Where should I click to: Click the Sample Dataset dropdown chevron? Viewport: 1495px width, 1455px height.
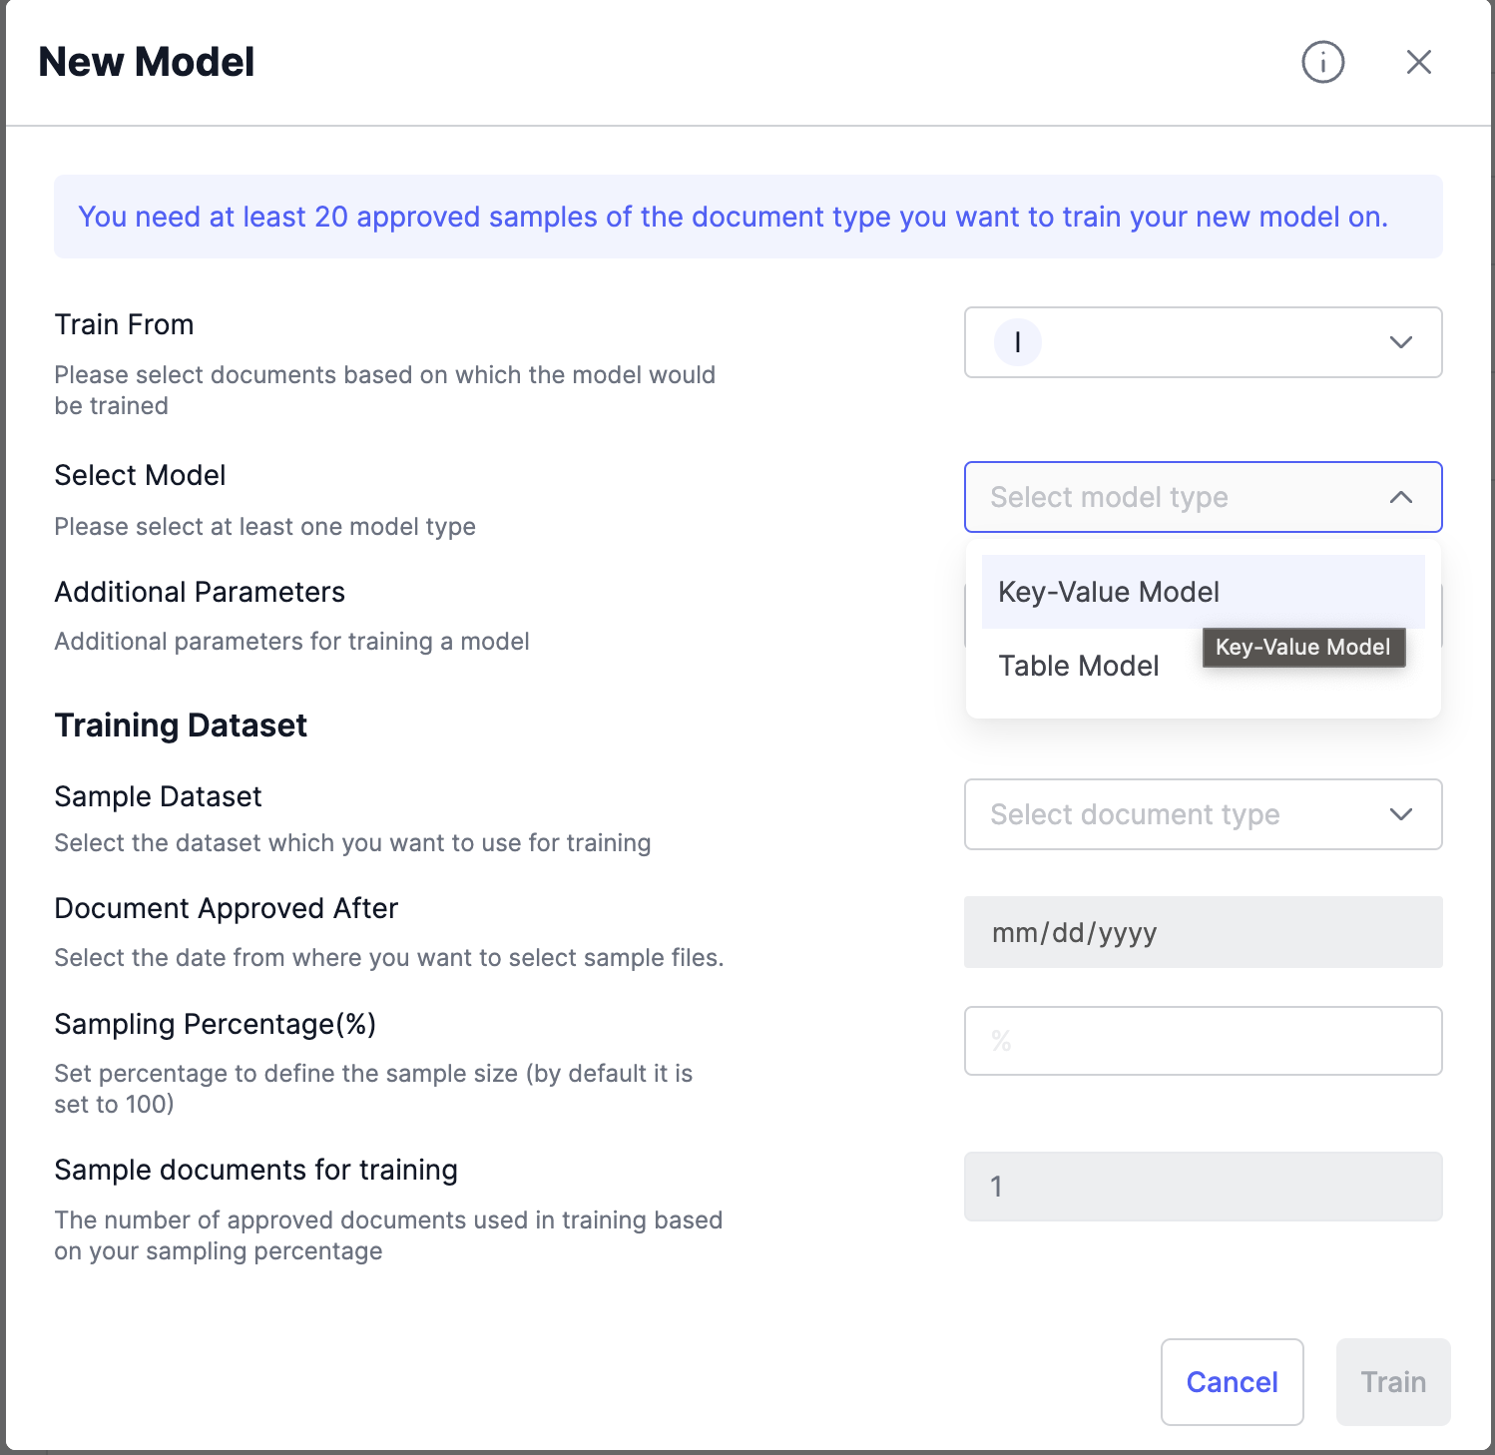coord(1400,814)
